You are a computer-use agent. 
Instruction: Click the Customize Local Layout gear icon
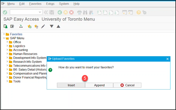(x=144, y=12)
